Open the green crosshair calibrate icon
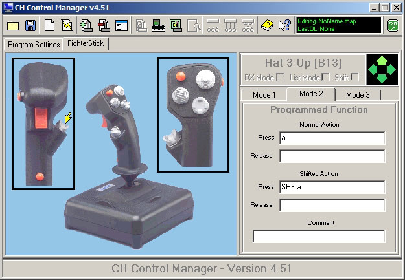 [x=176, y=25]
